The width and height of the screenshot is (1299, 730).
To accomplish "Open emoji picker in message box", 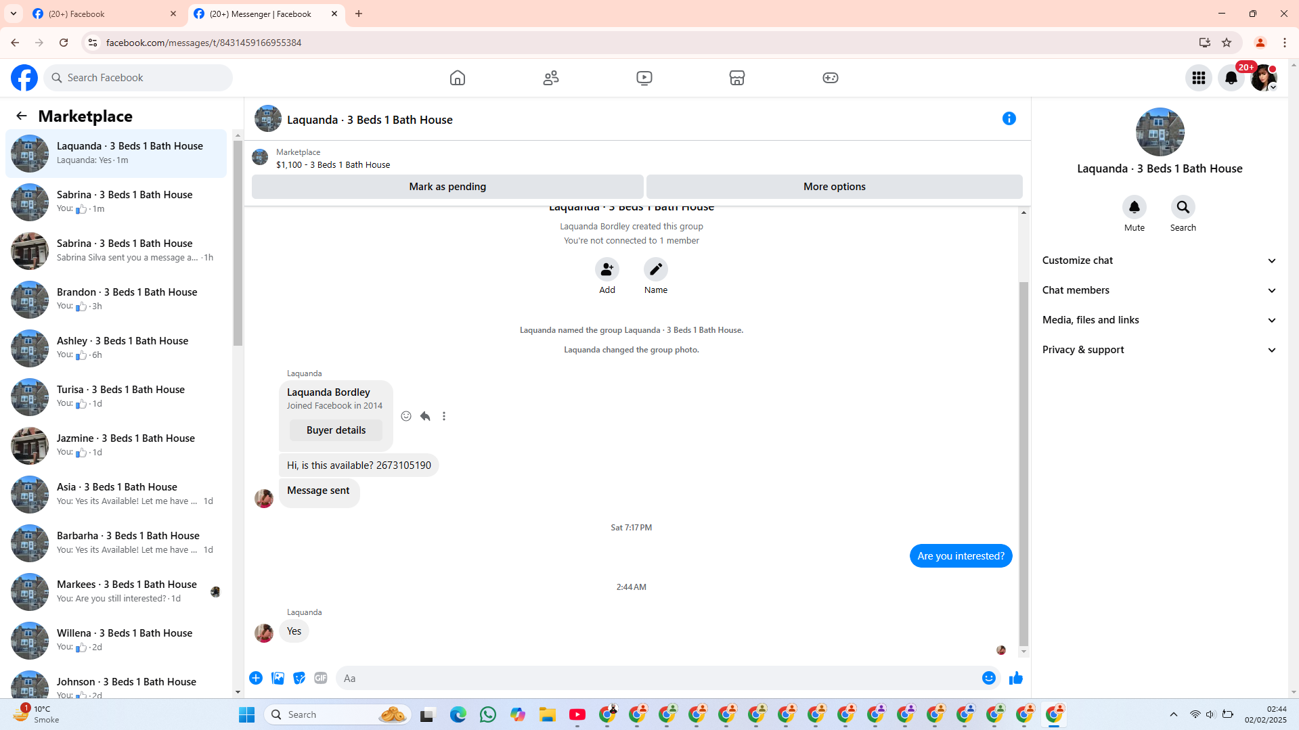I will [989, 678].
